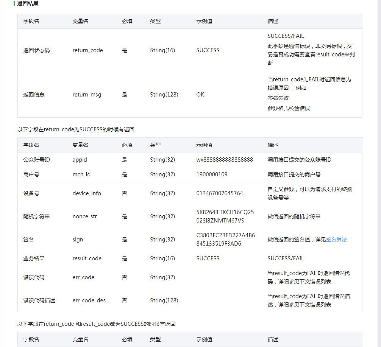Click the err_code variable name
Screen dimensions: 381x347
[x=83, y=277]
